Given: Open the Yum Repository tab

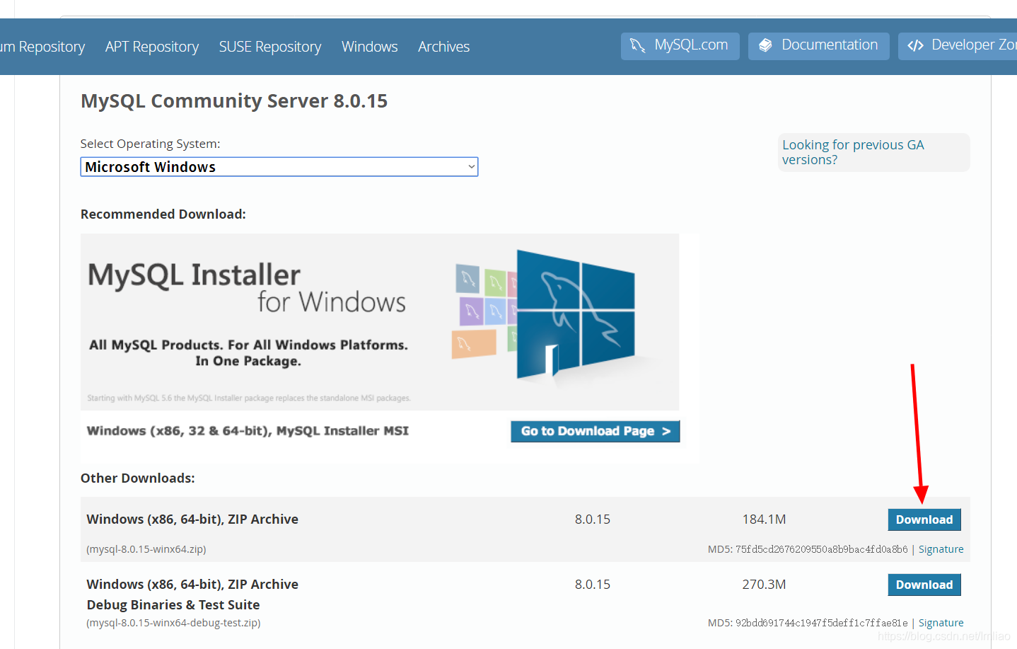Looking at the screenshot, I should tap(42, 47).
